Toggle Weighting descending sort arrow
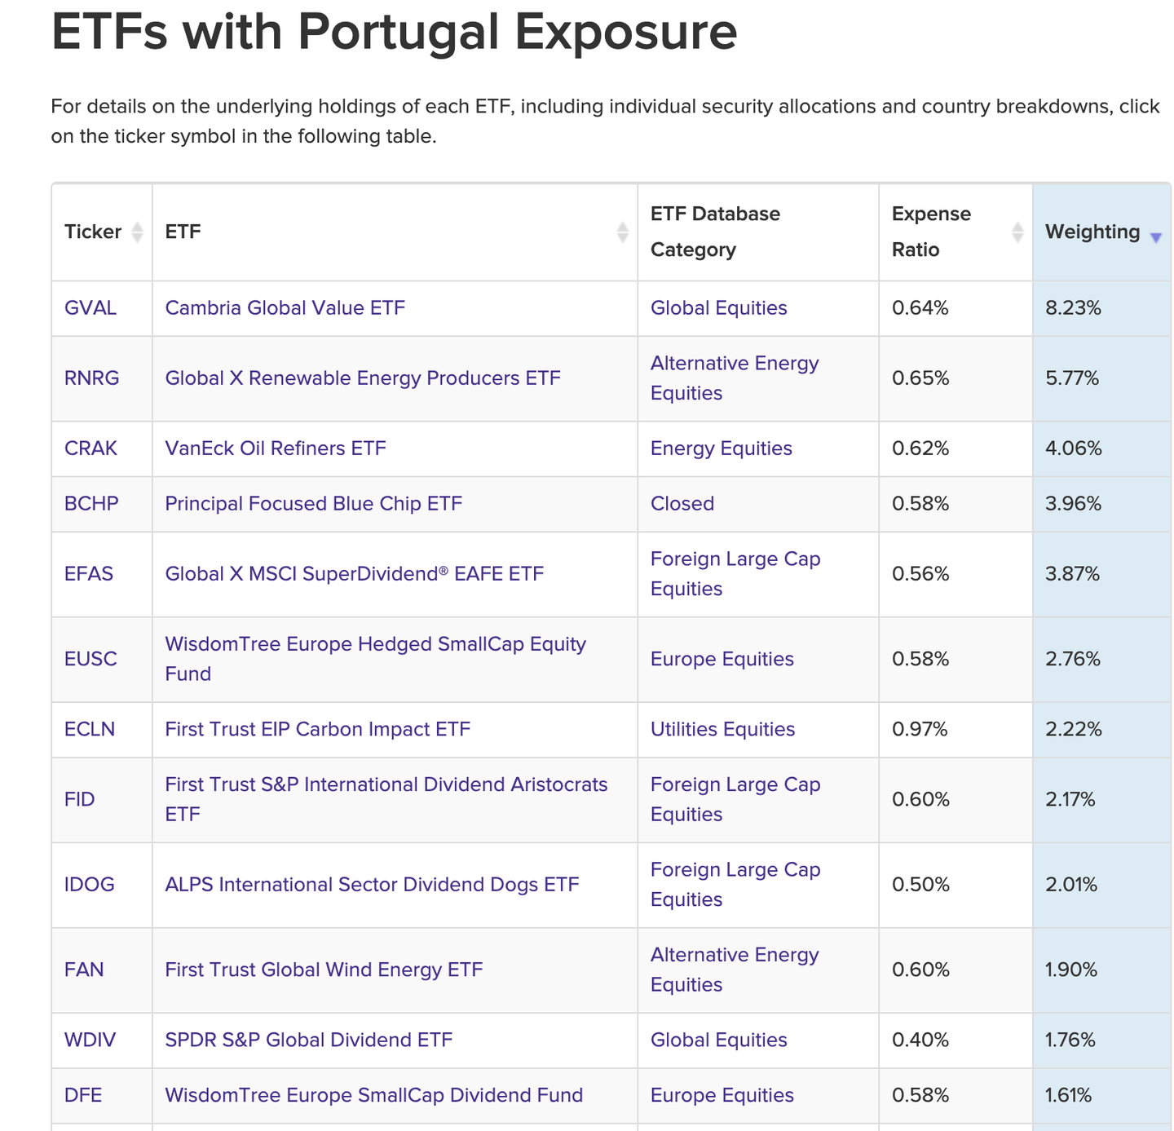This screenshot has width=1174, height=1131. [x=1155, y=237]
